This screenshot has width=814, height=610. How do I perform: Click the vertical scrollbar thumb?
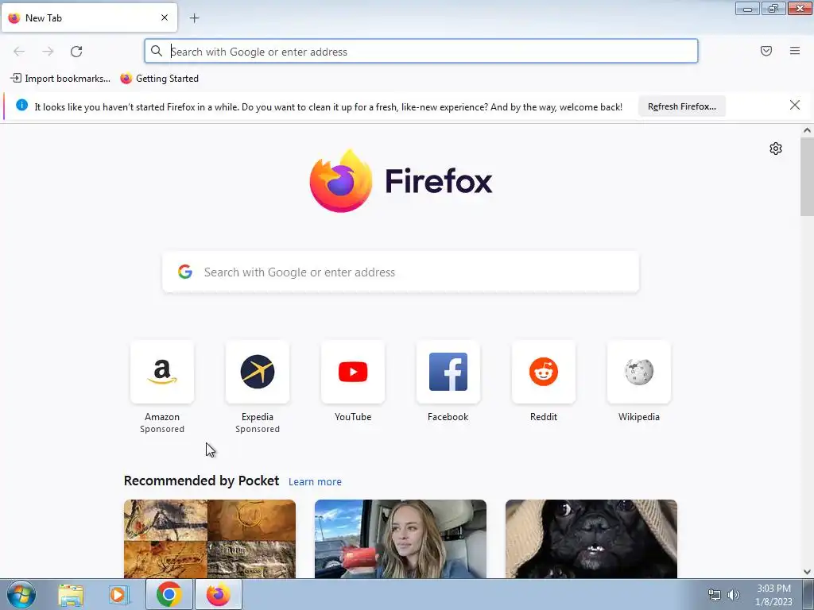[808, 176]
